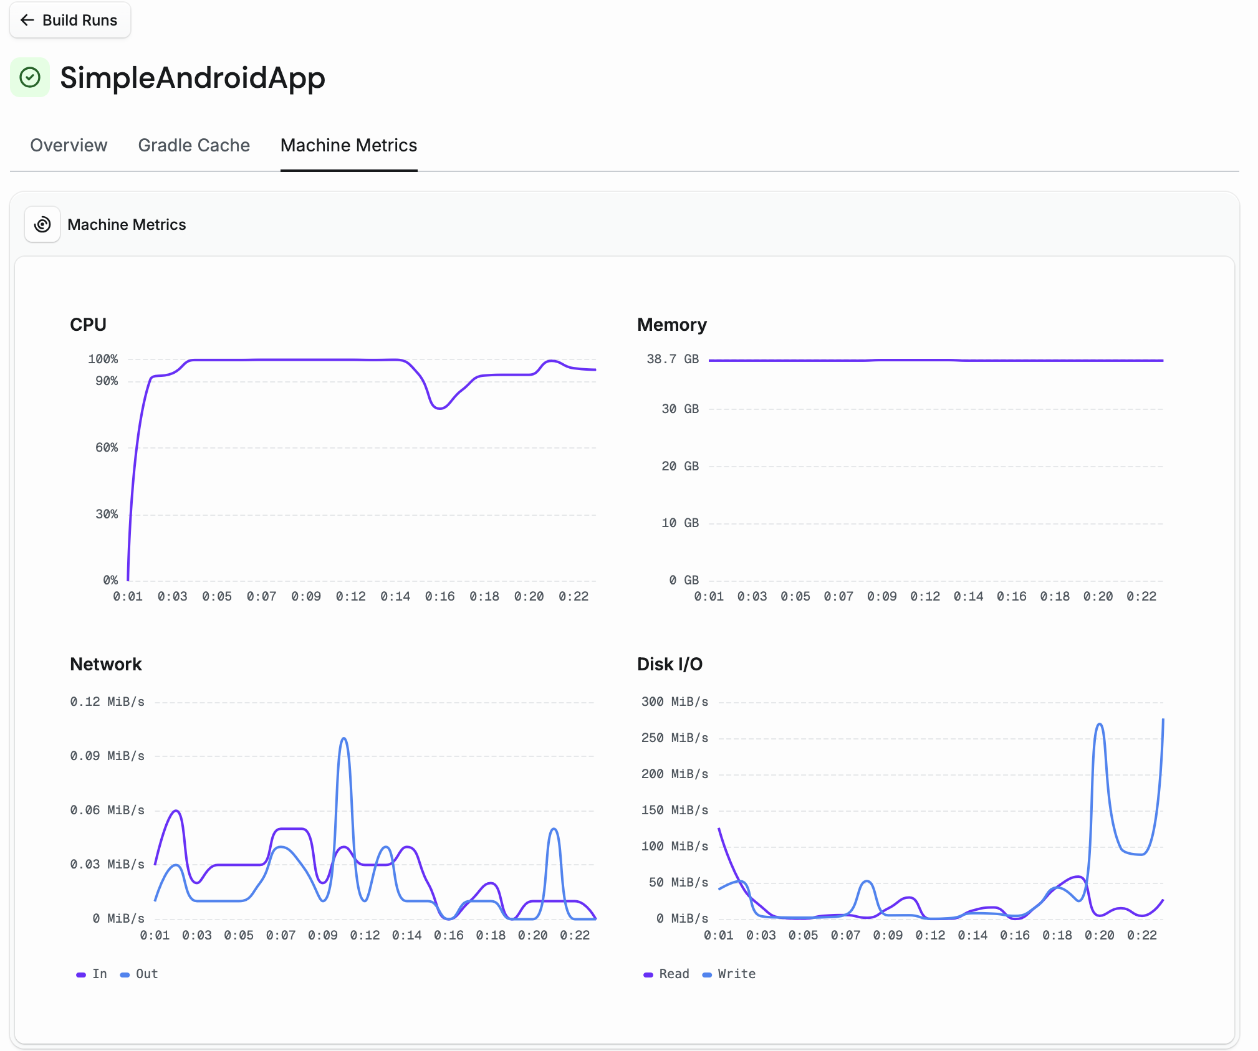The height and width of the screenshot is (1051, 1258).
Task: Click the purple In legend marker
Action: click(82, 974)
